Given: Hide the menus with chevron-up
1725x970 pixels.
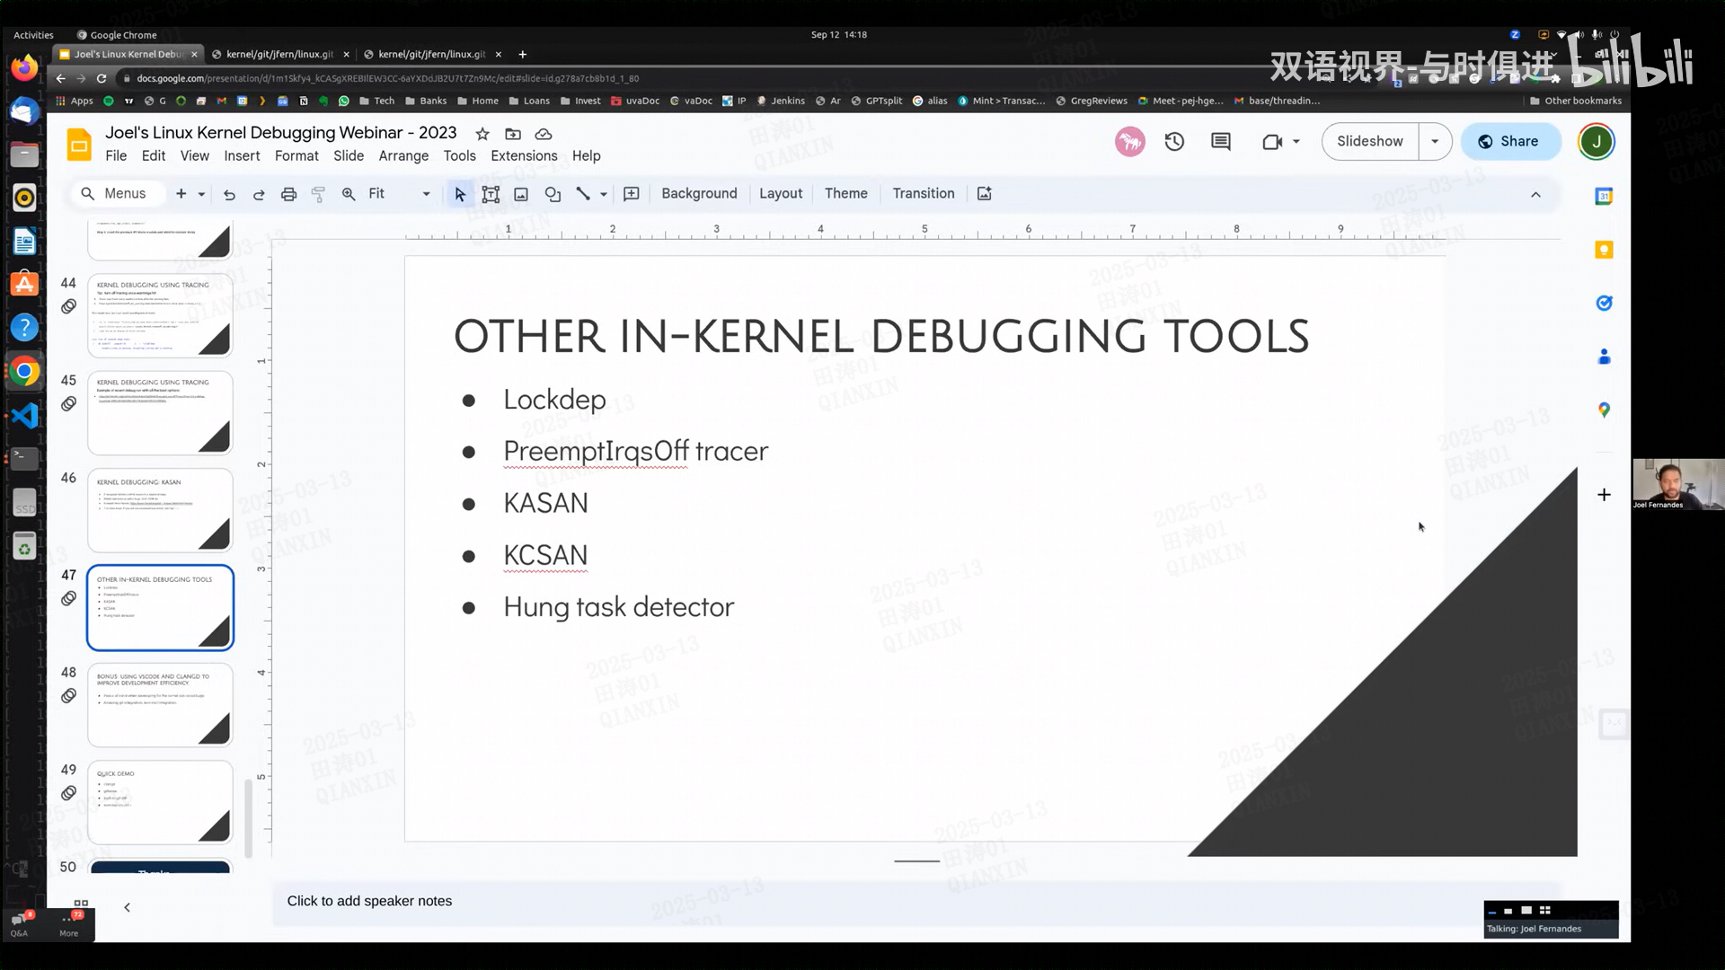Looking at the screenshot, I should click(x=1535, y=194).
